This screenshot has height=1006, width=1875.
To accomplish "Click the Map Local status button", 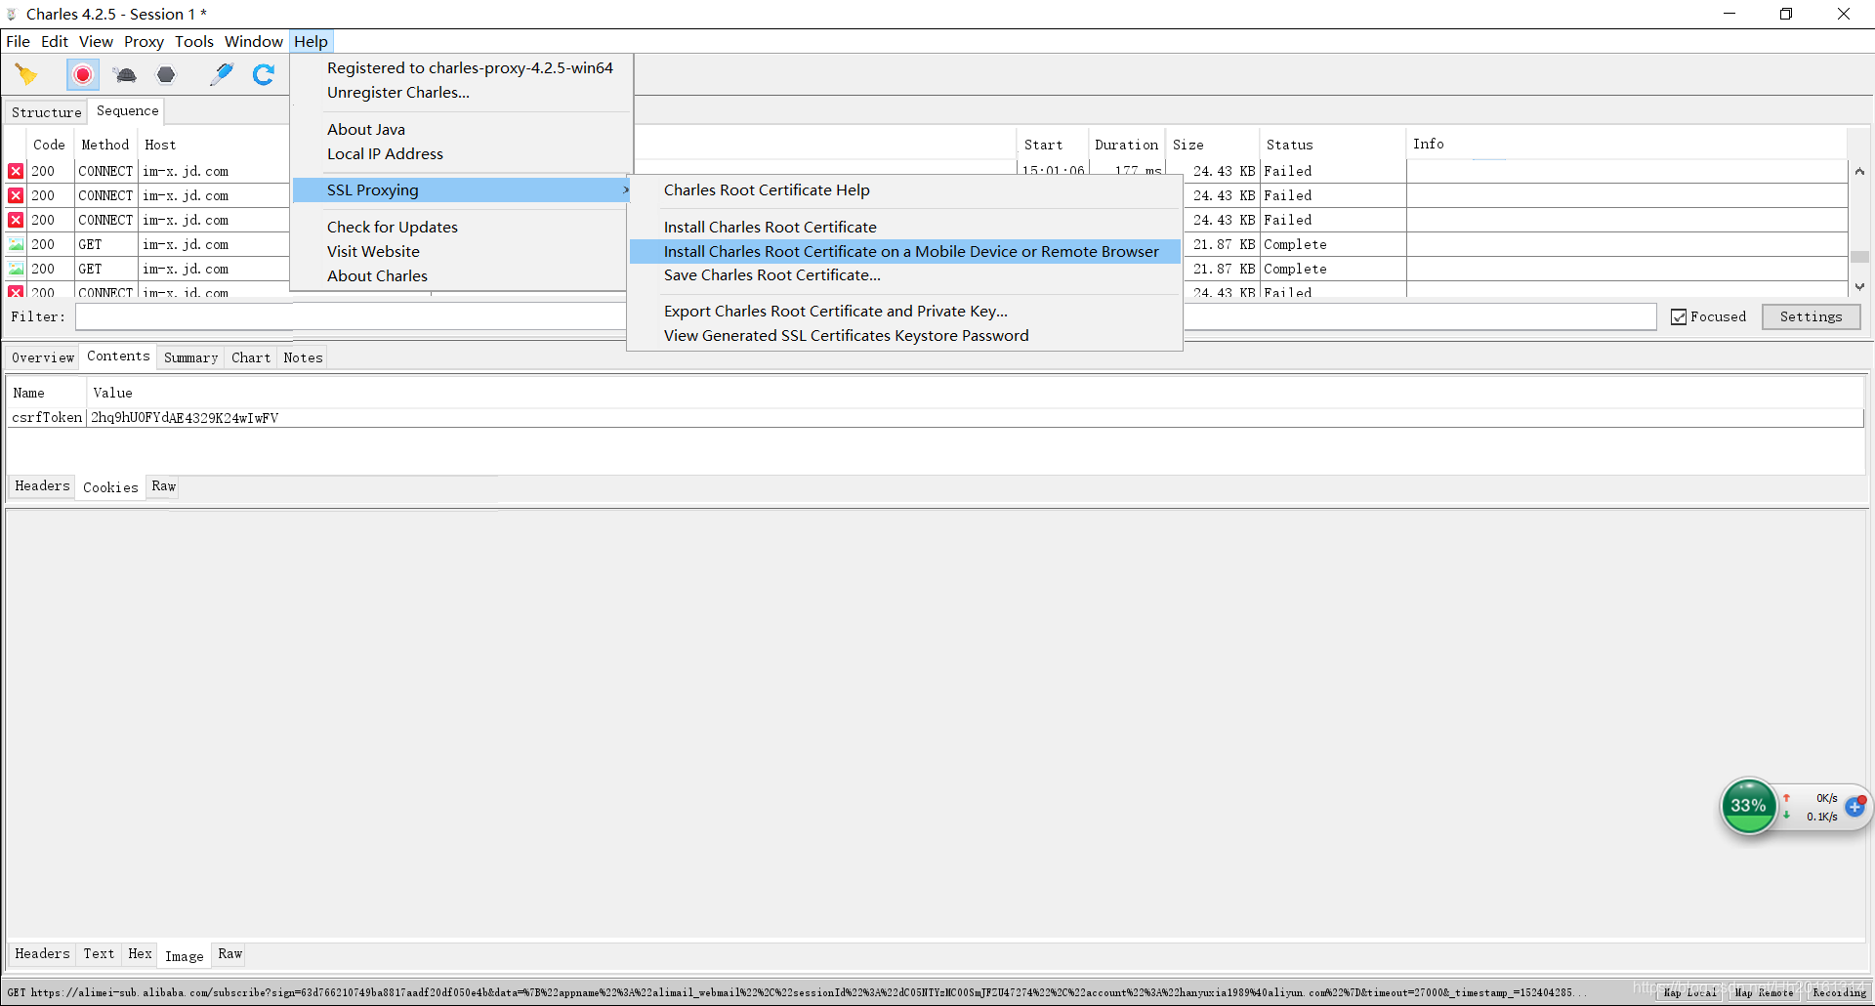I will pyautogui.click(x=1689, y=992).
